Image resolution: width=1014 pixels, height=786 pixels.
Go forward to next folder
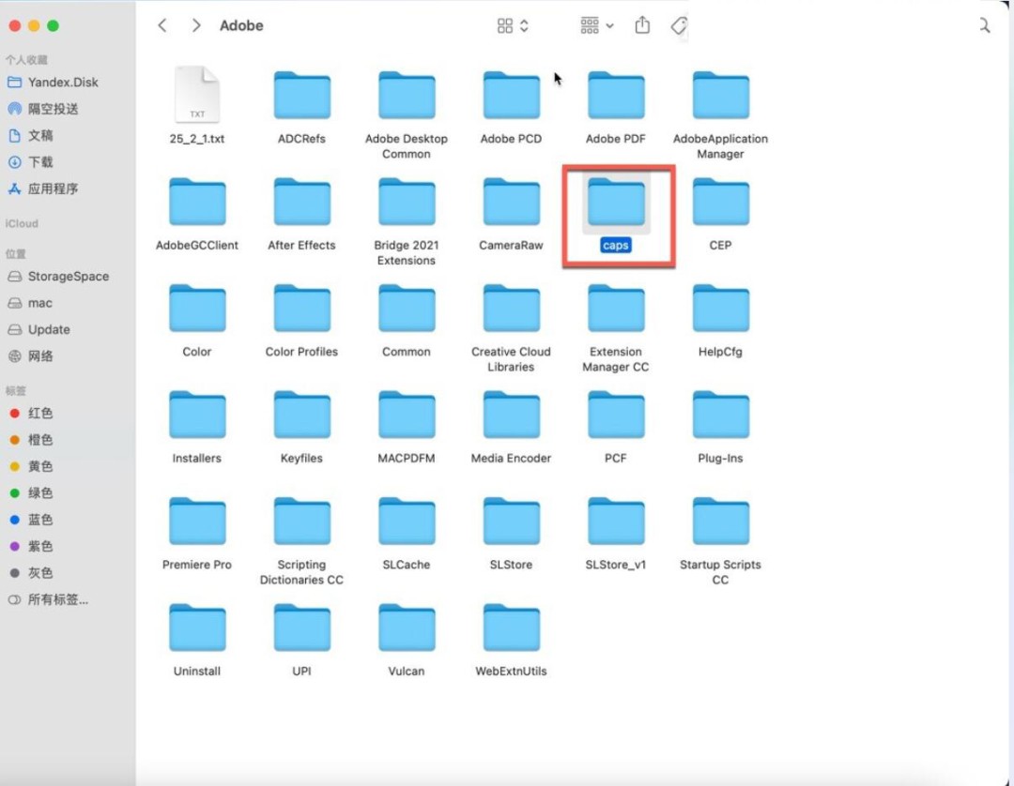tap(195, 25)
